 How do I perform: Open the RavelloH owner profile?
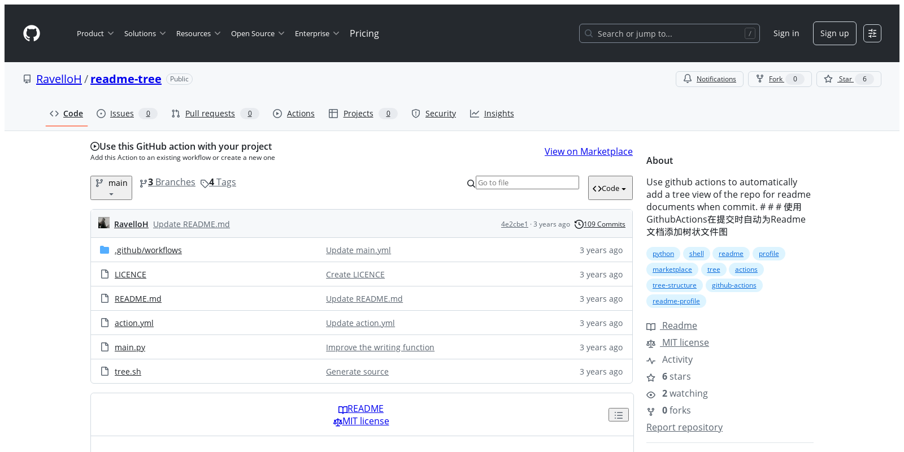[x=59, y=79]
